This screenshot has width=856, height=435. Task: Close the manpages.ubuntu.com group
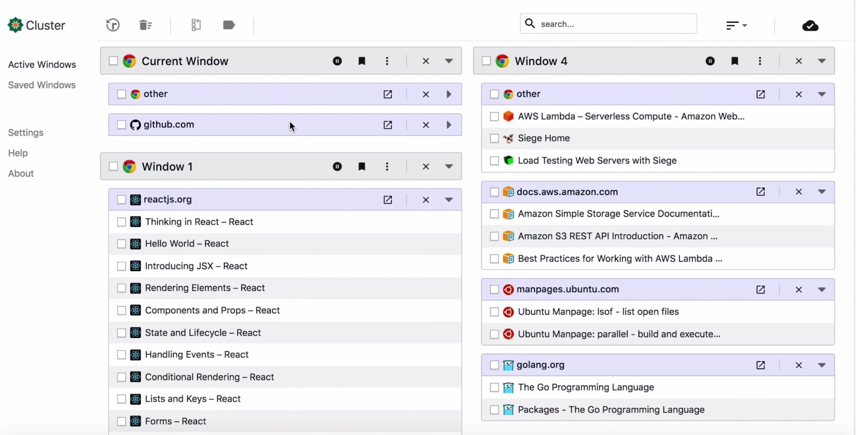click(x=798, y=290)
